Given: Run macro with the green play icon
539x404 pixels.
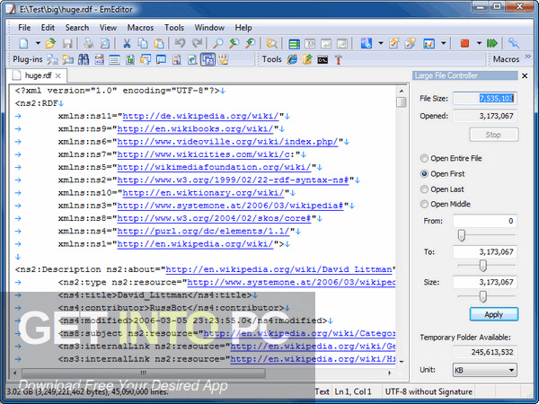Looking at the screenshot, I should 492,43.
